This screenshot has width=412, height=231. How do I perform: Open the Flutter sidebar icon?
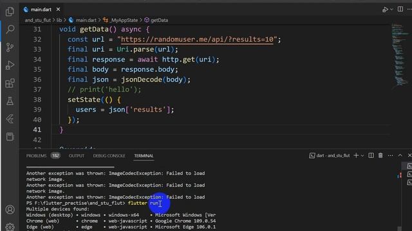(x=10, y=119)
